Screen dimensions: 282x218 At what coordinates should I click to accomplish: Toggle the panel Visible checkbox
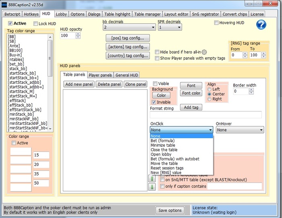tap(155, 83)
